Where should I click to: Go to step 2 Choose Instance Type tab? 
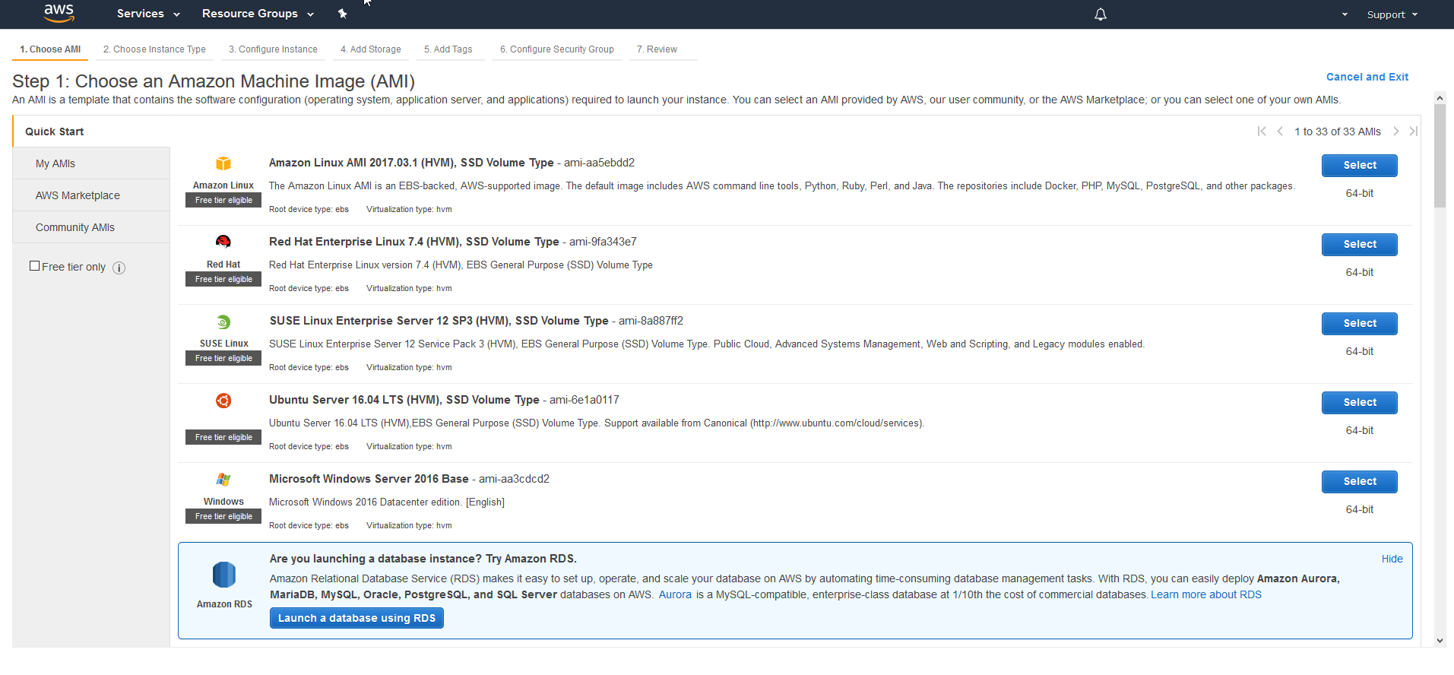coord(154,49)
